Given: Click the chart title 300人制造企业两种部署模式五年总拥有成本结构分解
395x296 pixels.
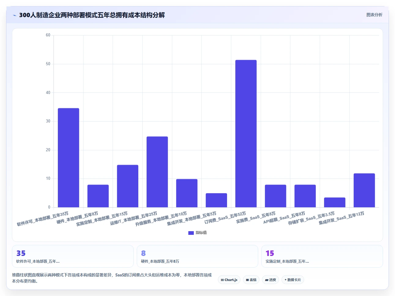Looking at the screenshot, I should click(x=92, y=15).
